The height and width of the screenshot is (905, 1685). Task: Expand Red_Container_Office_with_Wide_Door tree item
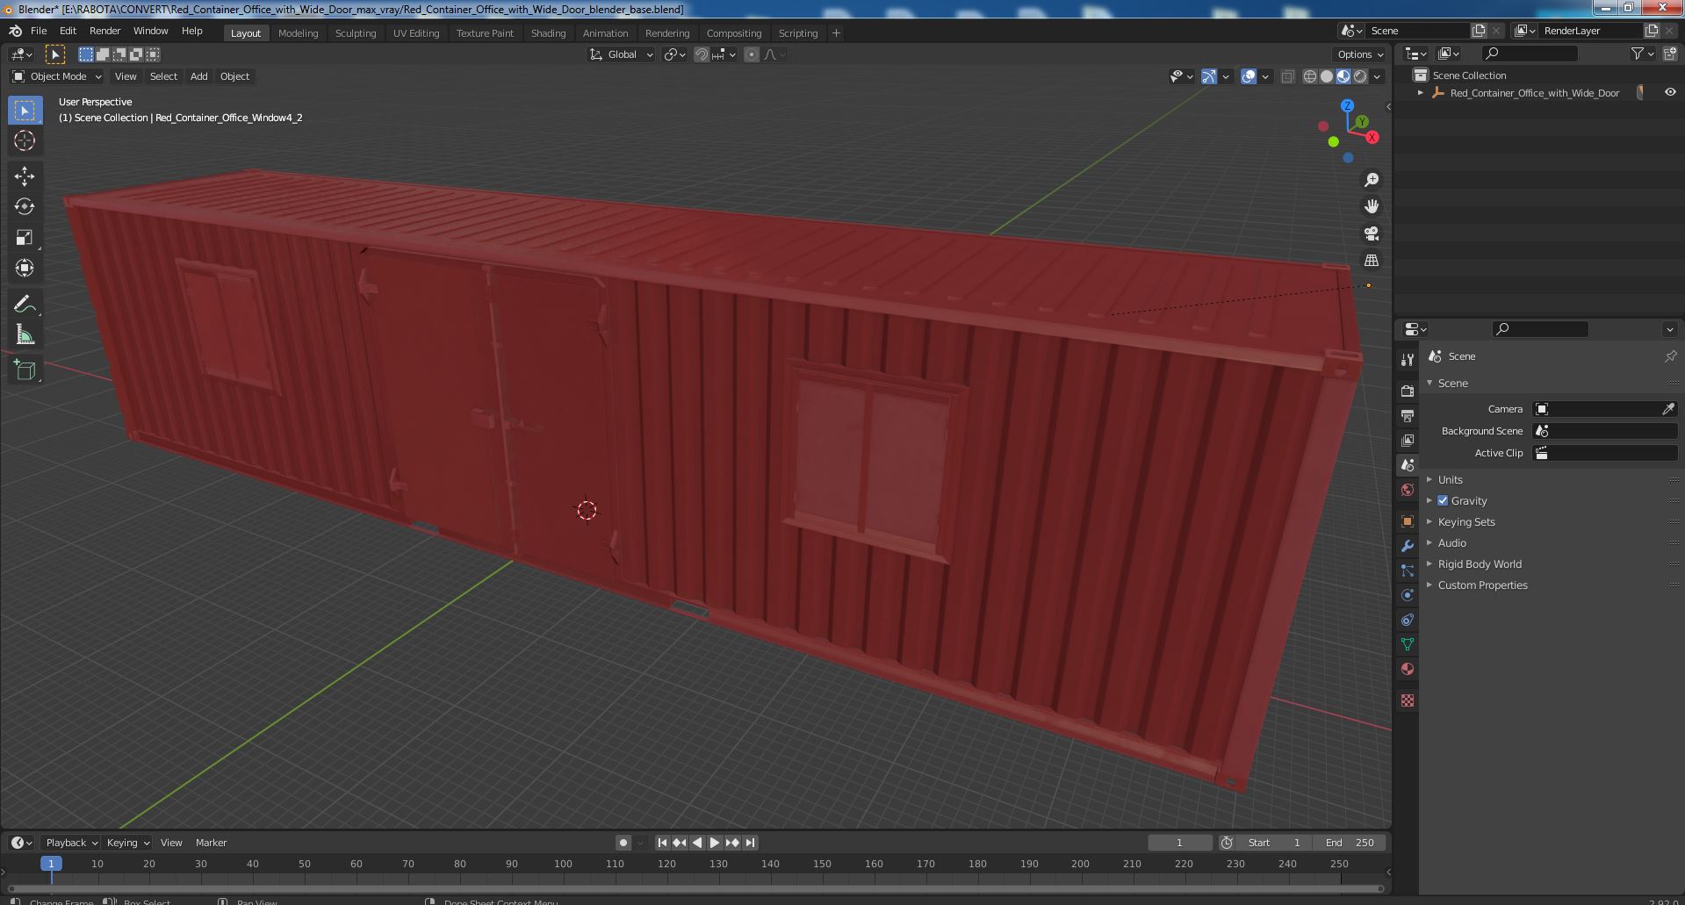pyautogui.click(x=1420, y=92)
